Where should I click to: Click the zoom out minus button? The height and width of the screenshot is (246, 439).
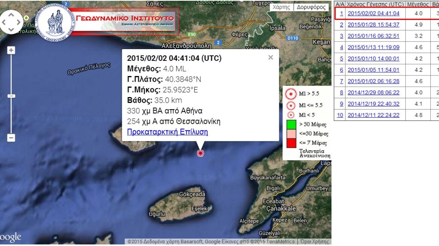[x=11, y=138]
